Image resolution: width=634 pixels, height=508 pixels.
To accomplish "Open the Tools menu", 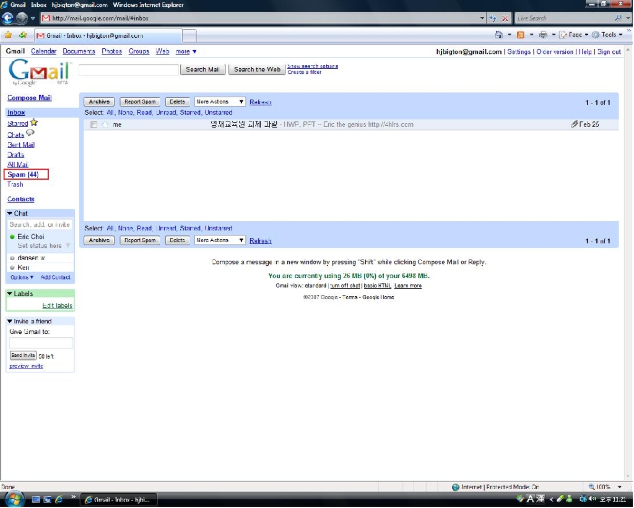I will (607, 35).
